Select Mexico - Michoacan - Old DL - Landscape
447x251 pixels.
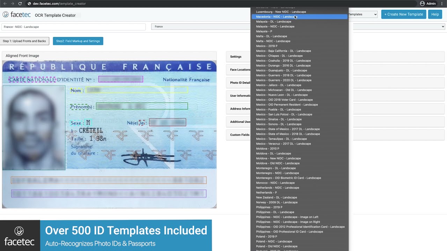300,90
